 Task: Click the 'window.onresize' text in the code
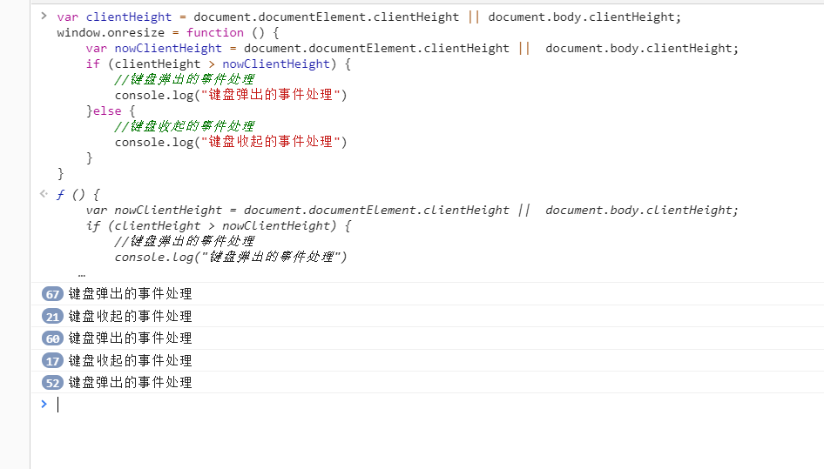tap(111, 32)
